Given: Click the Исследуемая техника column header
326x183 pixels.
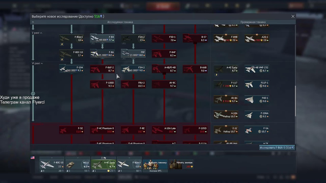Looking at the screenshot, I should pyautogui.click(x=120, y=22).
